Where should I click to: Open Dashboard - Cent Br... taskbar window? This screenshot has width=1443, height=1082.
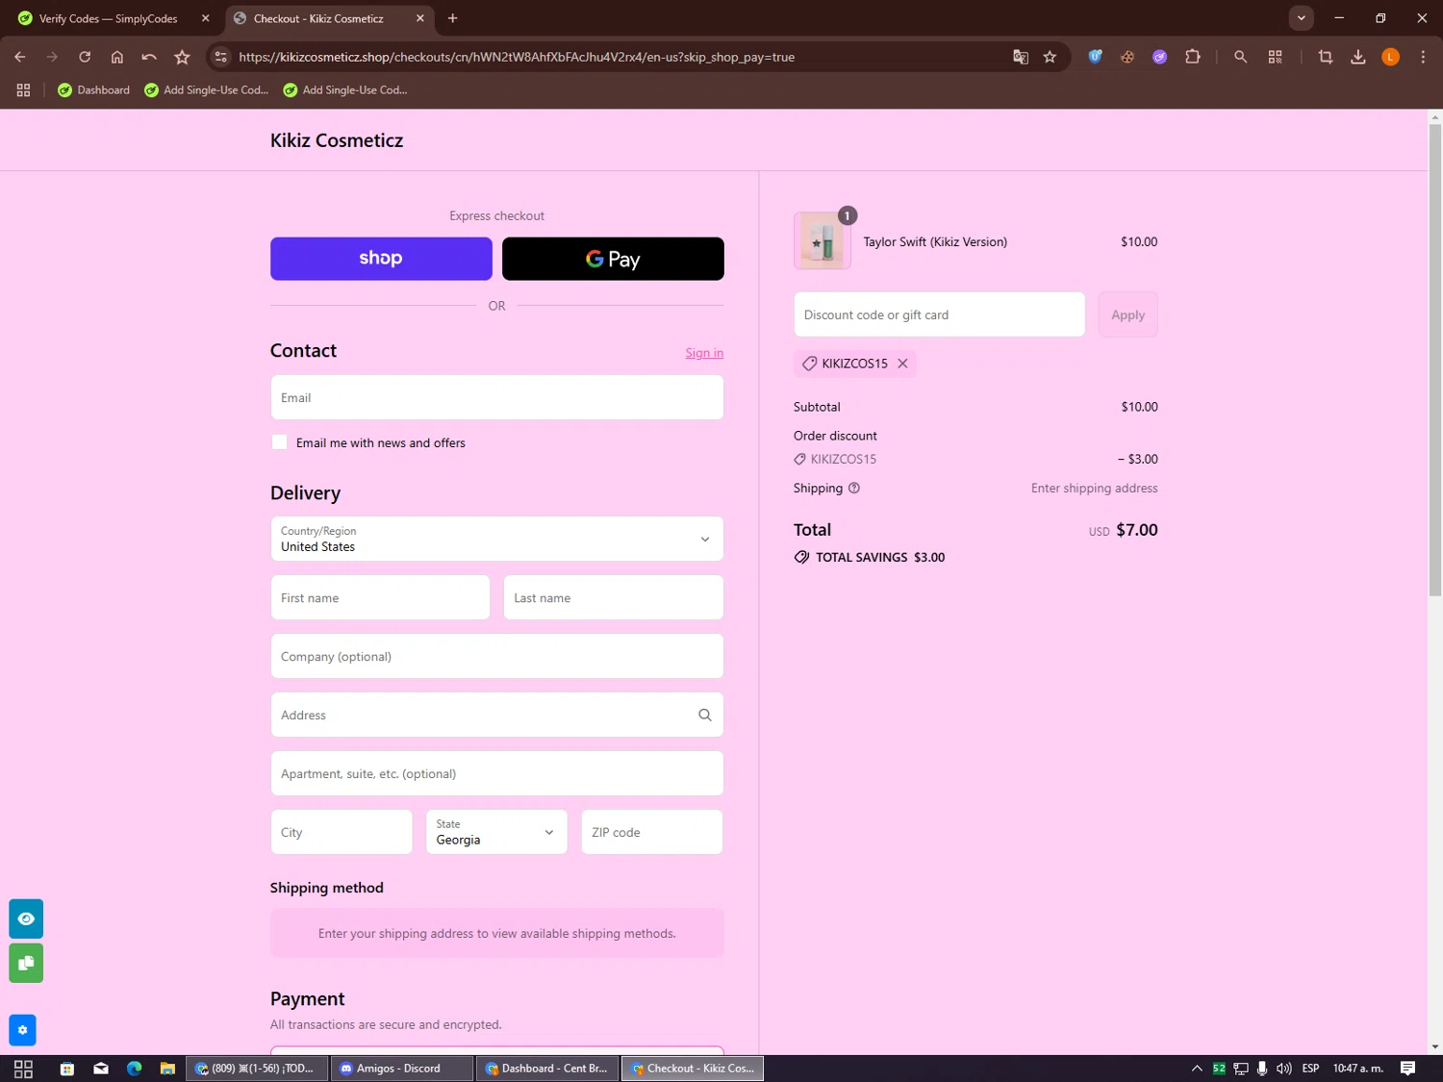(x=546, y=1069)
